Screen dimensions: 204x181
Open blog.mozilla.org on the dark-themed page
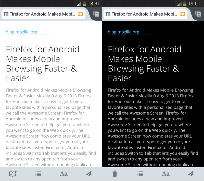pyautogui.click(x=123, y=32)
